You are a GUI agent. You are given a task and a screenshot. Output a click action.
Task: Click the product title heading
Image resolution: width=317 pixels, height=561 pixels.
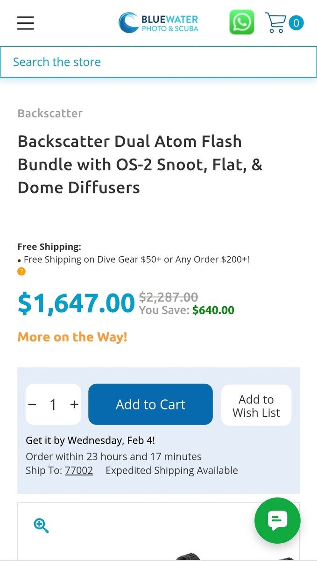pos(140,164)
